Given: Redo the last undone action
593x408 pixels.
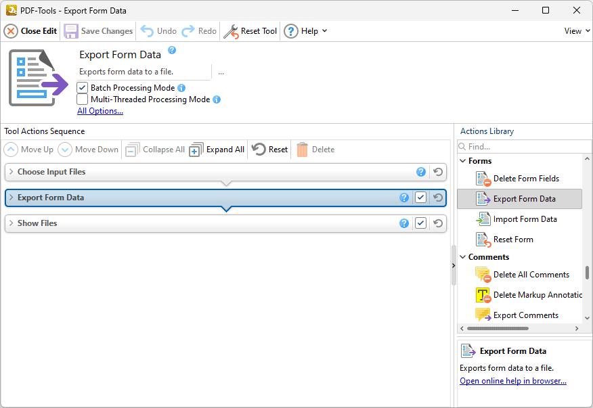Looking at the screenshot, I should [199, 31].
